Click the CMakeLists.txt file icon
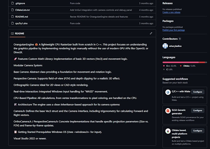The width and height of the screenshot is (210, 149). (x=12, y=10)
